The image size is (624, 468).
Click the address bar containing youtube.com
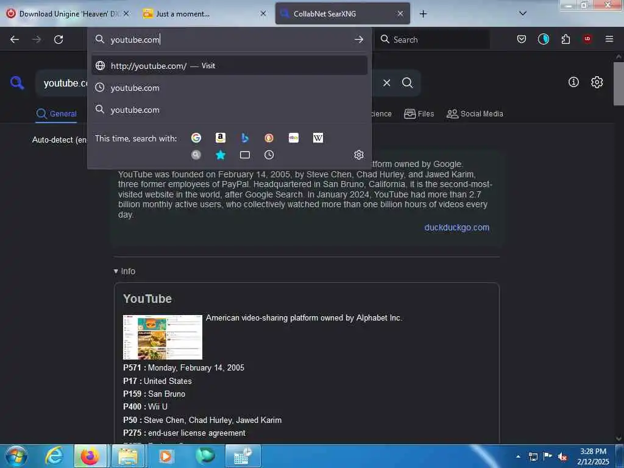(x=229, y=40)
